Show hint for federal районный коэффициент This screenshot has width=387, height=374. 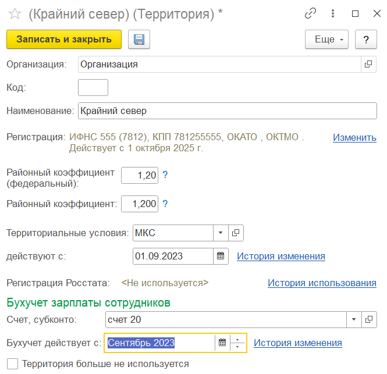pyautogui.click(x=165, y=175)
